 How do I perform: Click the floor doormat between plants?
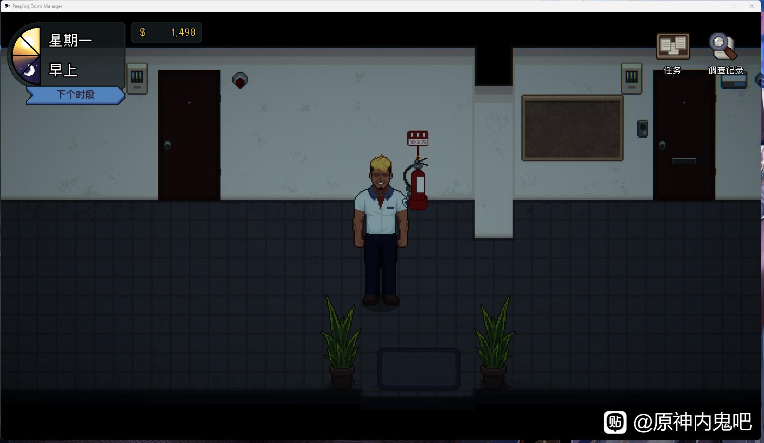click(418, 369)
